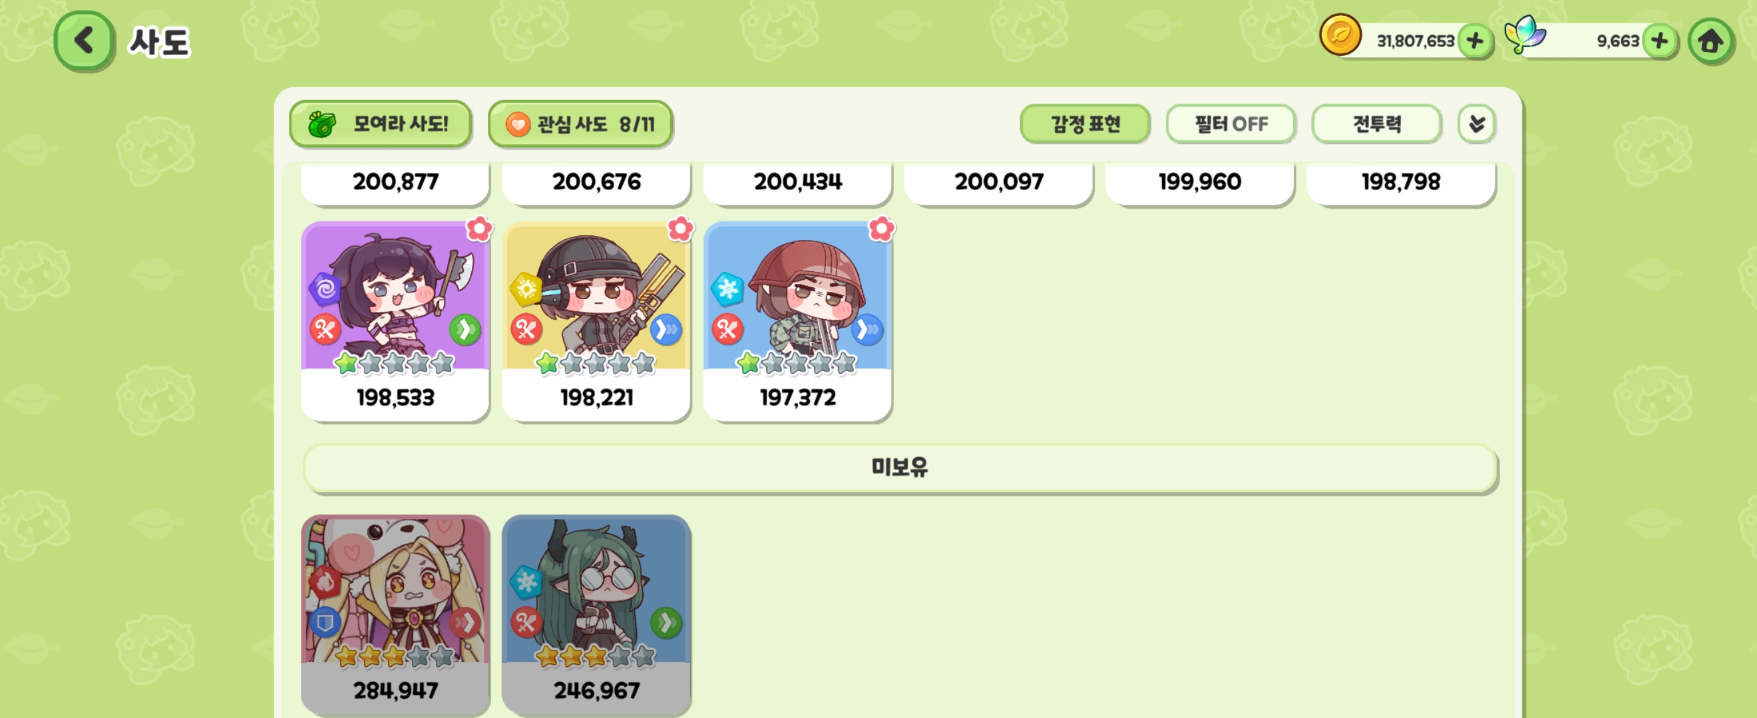The height and width of the screenshot is (718, 1757).
Task: Expand the double-chevron sort order button
Action: pos(1477,124)
